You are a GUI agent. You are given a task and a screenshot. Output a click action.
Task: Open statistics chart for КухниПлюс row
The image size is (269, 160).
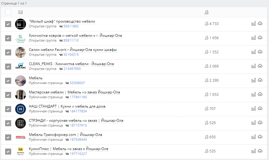[x=253, y=151]
